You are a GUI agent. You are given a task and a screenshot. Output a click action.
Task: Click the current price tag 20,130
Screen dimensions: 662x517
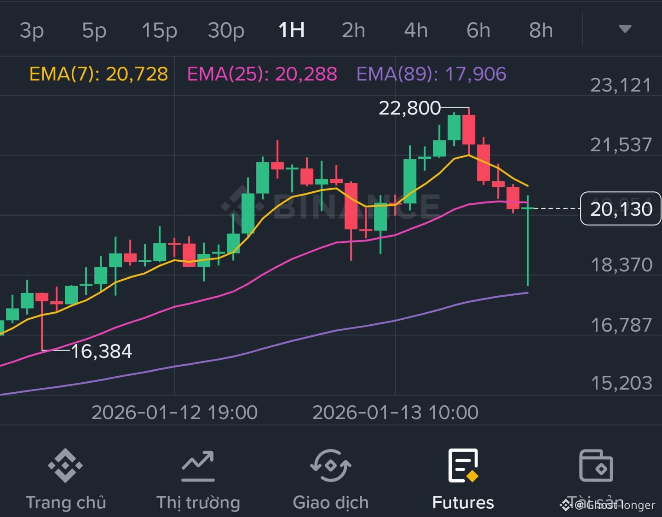621,209
